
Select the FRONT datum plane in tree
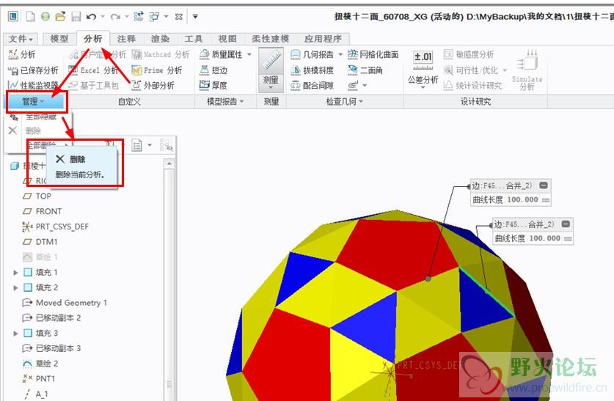pyautogui.click(x=43, y=211)
